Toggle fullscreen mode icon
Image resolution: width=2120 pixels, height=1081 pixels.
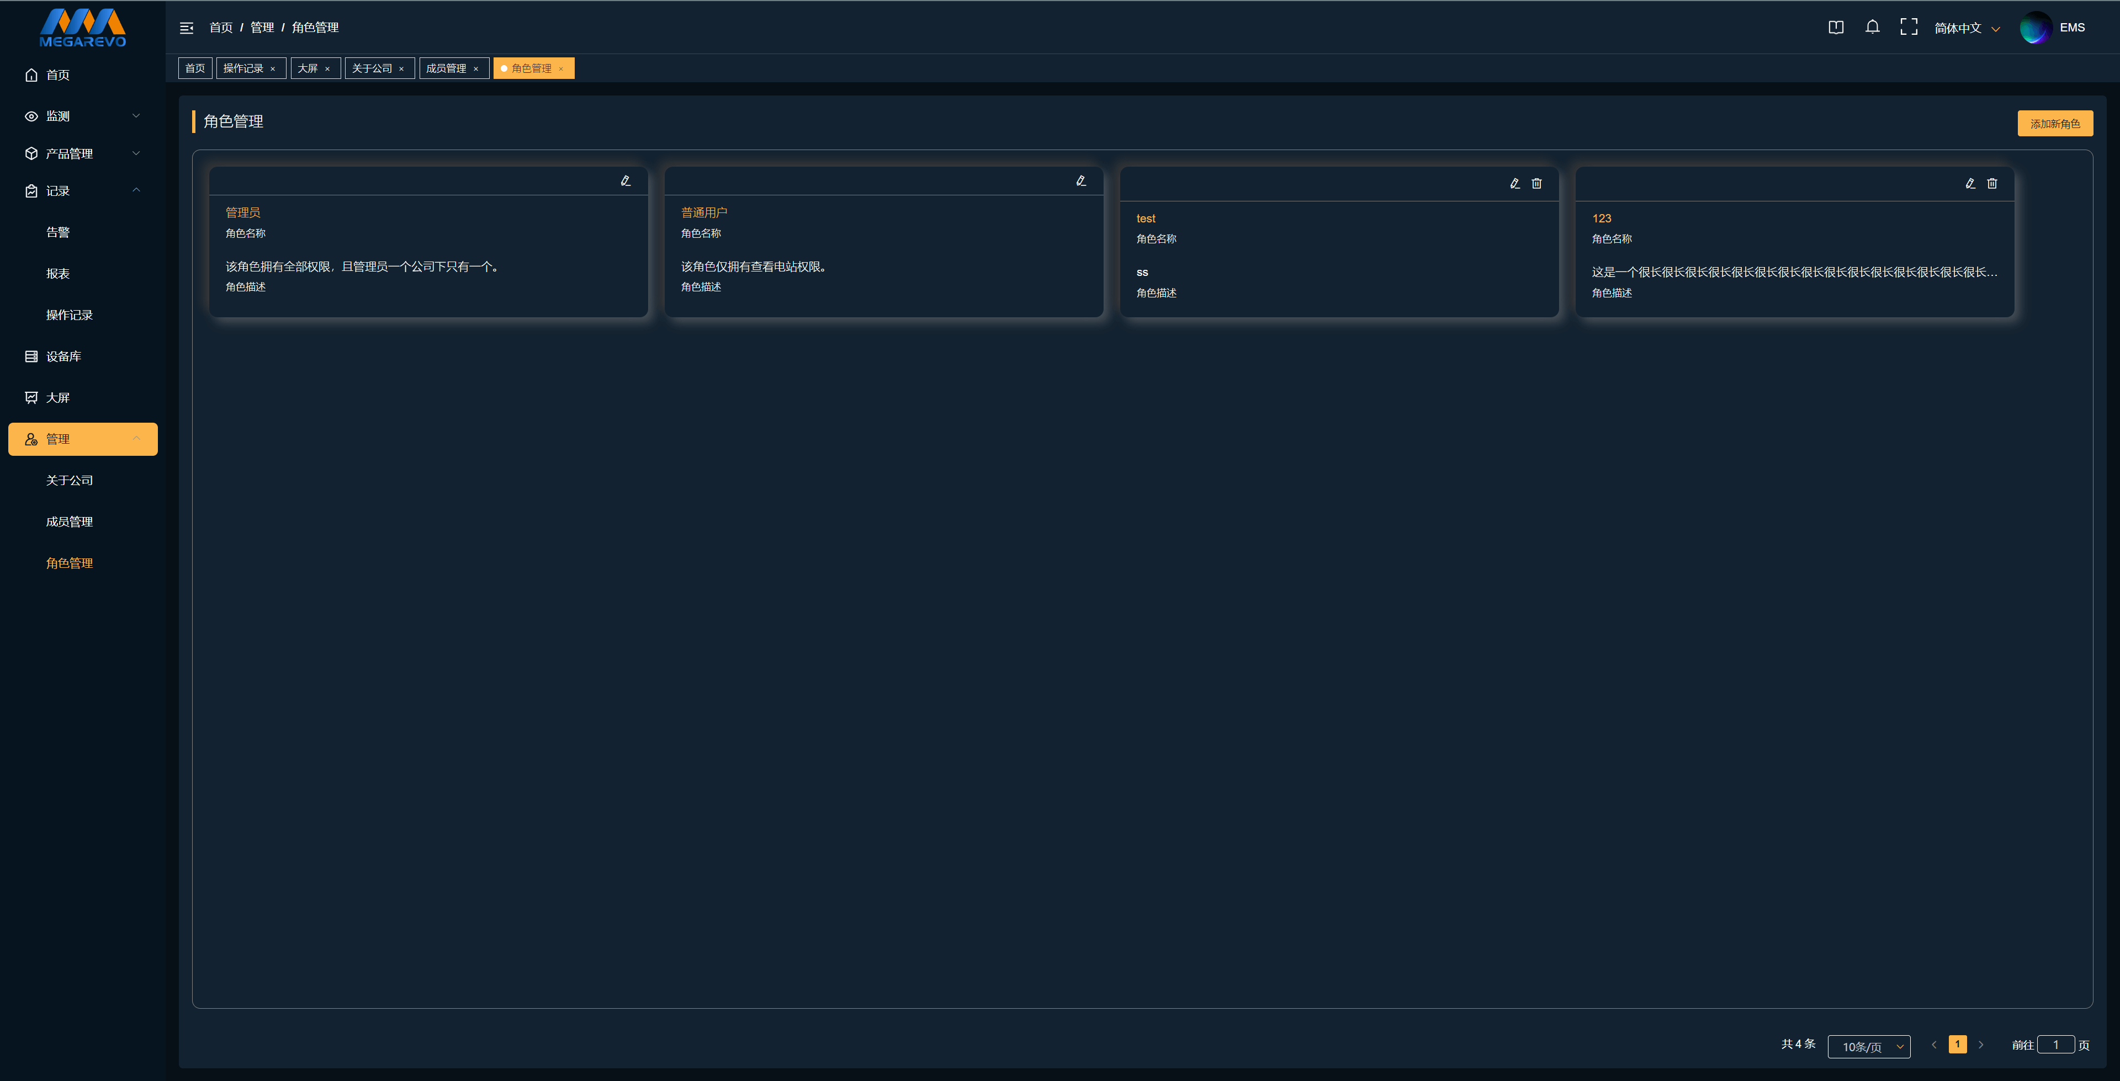coord(1909,27)
